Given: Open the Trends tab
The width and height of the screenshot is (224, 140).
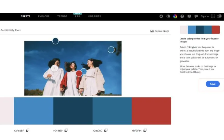Looking at the screenshot, I should coord(62,16).
